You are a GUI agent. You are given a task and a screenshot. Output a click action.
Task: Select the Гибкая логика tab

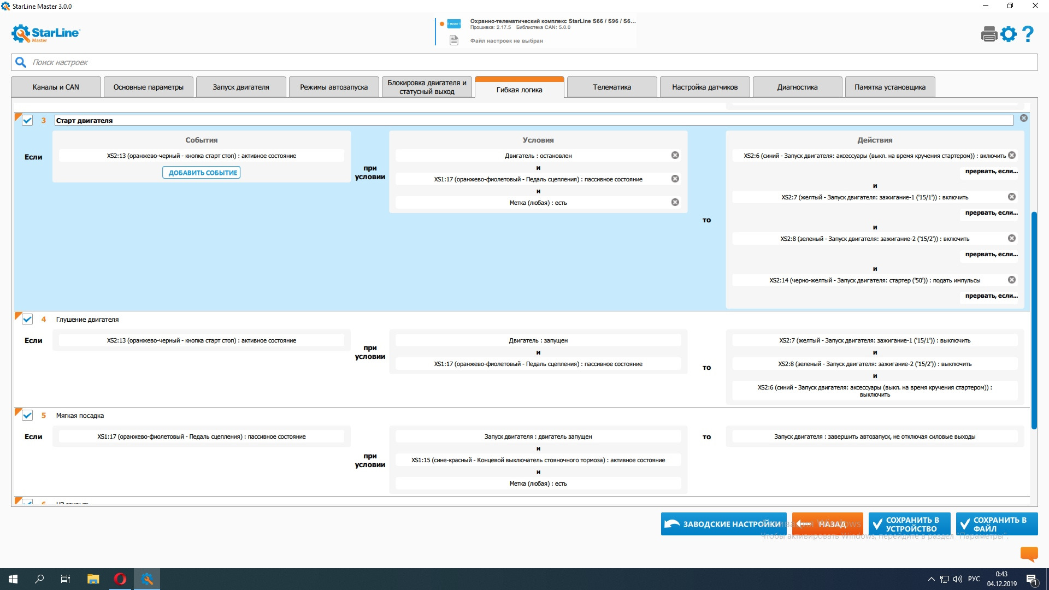(x=520, y=88)
